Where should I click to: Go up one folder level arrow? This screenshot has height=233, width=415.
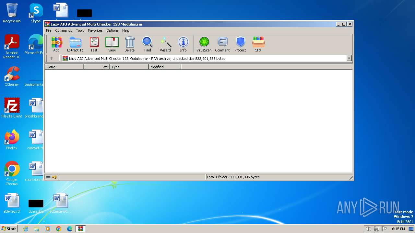[x=51, y=59]
